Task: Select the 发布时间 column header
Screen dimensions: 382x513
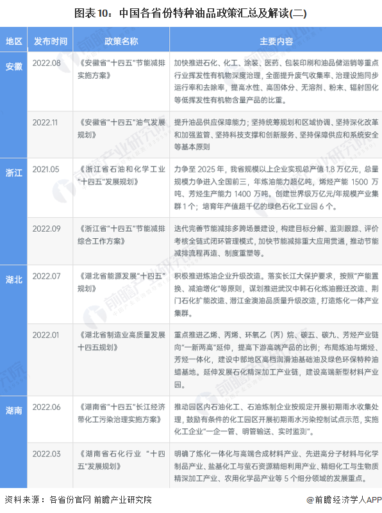Action: 51,41
